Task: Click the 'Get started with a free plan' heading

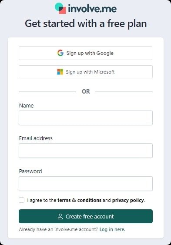Action: point(86,24)
